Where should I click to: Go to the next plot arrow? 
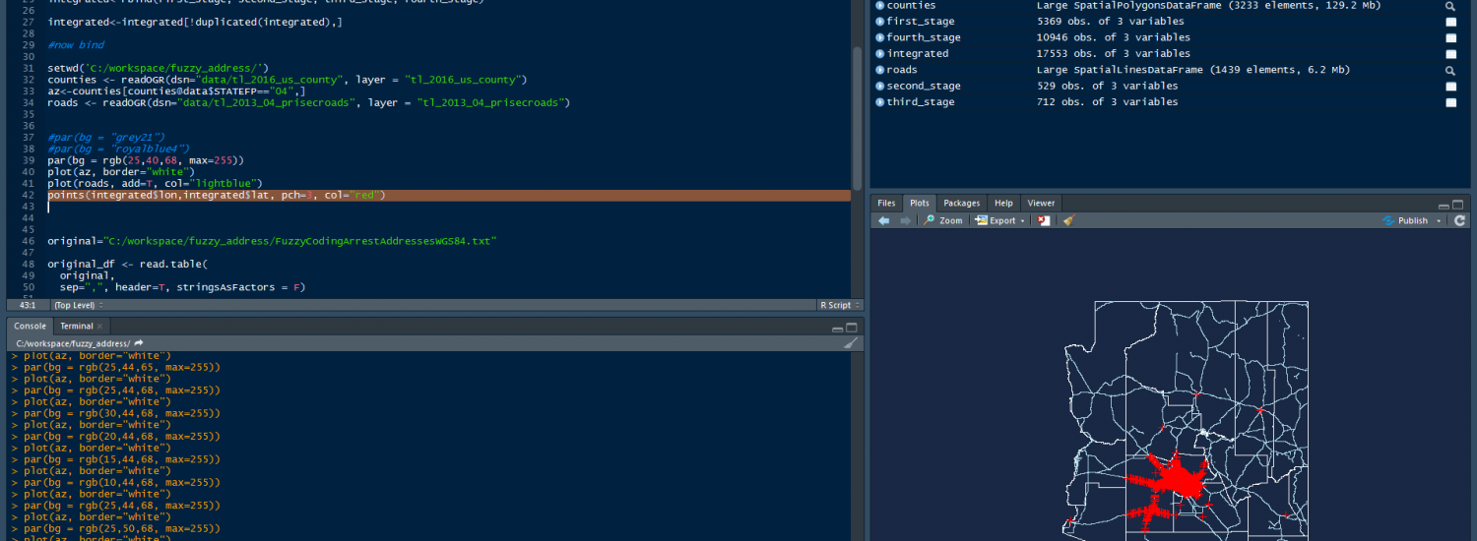pos(905,220)
